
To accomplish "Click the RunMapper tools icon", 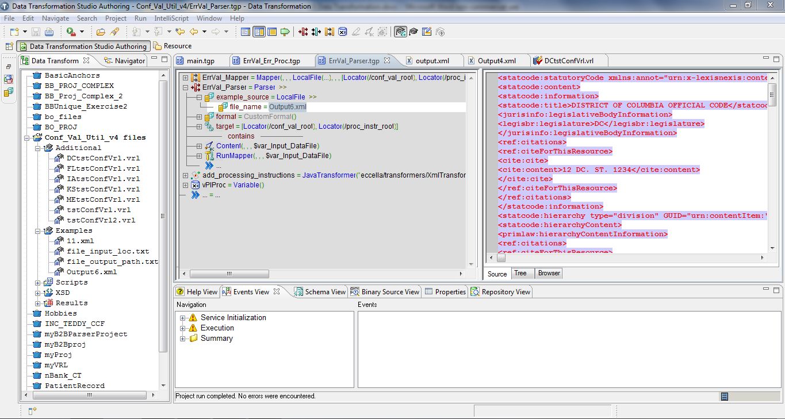I will pos(210,156).
